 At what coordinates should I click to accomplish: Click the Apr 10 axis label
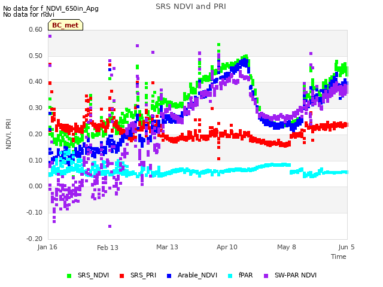(227, 247)
